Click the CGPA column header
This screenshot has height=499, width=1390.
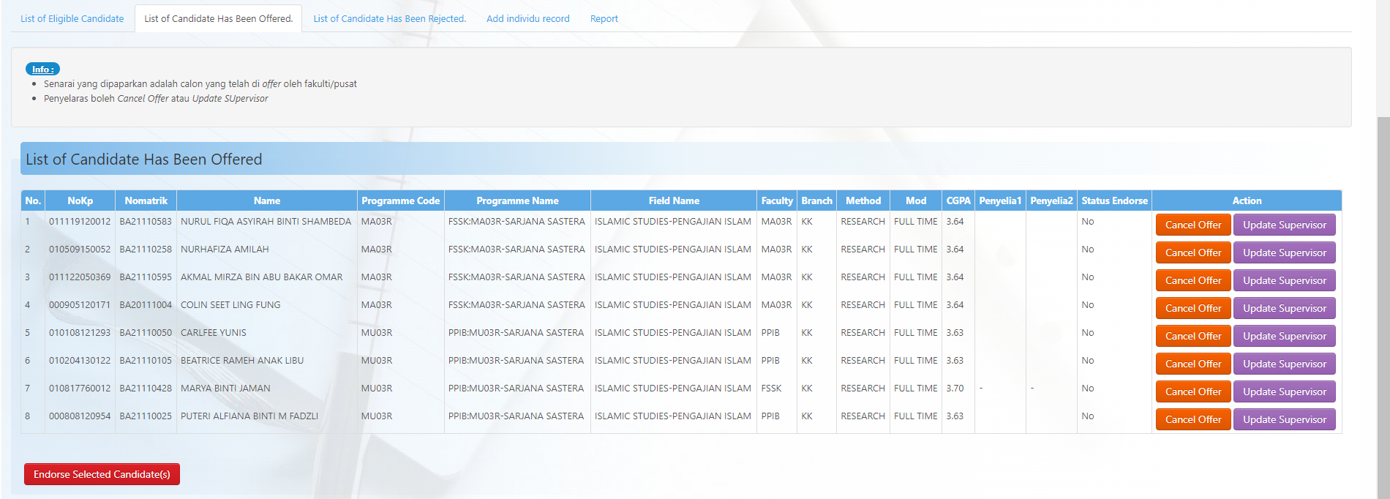958,201
